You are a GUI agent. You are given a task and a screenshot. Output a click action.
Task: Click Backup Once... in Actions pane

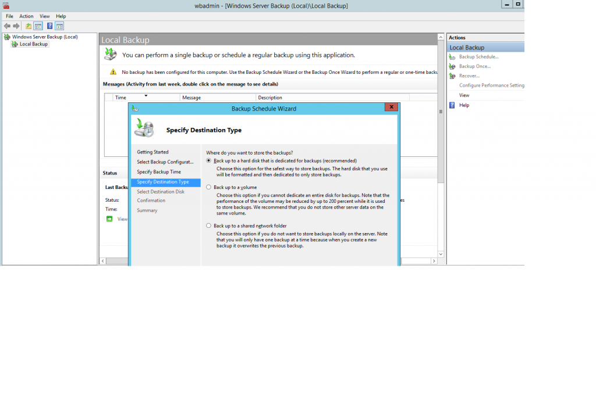[x=475, y=66]
